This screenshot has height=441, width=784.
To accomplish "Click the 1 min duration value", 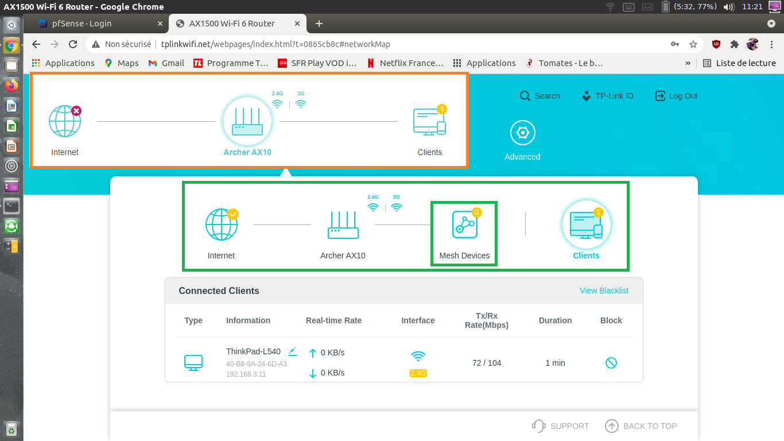I will pyautogui.click(x=556, y=363).
